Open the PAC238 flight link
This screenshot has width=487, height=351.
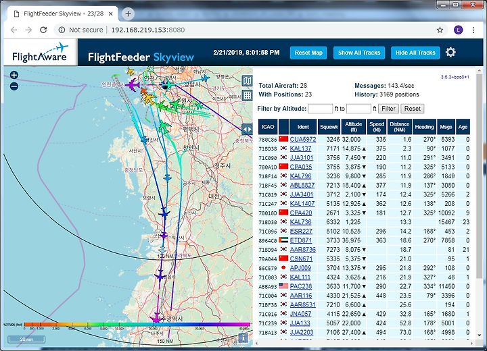(x=300, y=286)
